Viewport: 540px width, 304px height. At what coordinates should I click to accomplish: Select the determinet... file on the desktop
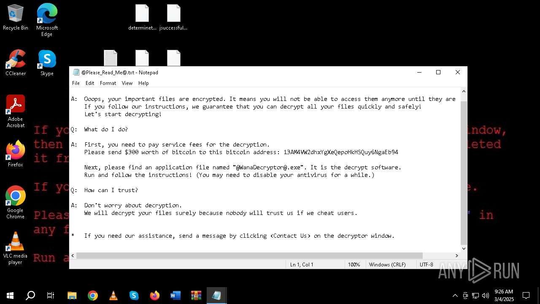pyautogui.click(x=142, y=17)
